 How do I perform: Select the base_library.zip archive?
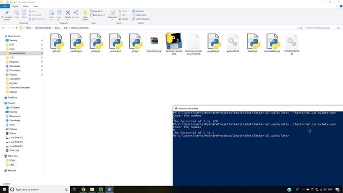point(154,43)
